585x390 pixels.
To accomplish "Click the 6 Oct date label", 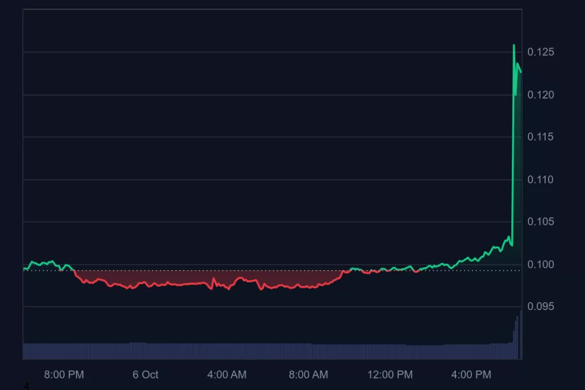I will point(145,375).
